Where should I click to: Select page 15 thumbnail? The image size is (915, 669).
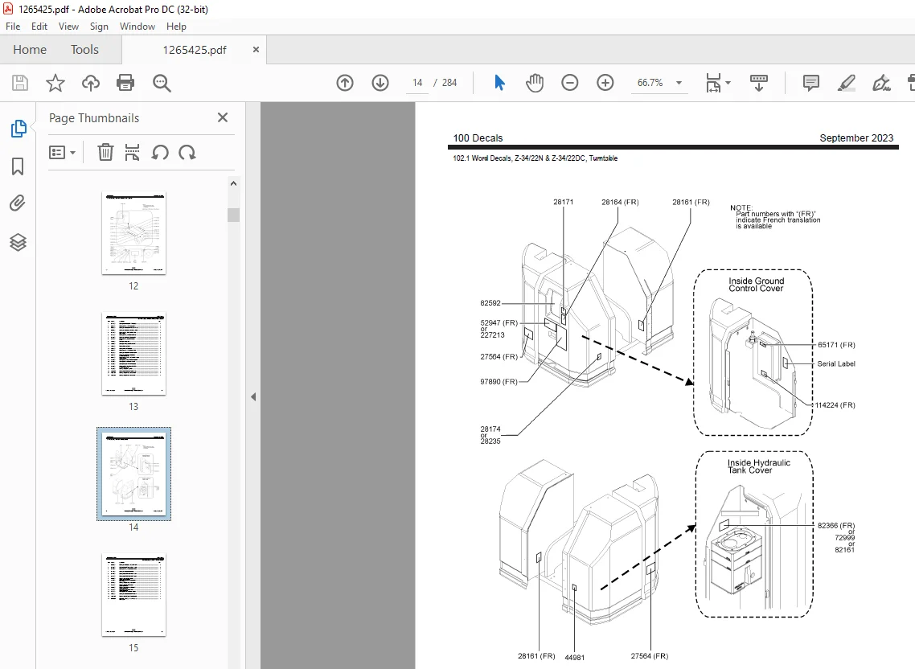click(133, 595)
